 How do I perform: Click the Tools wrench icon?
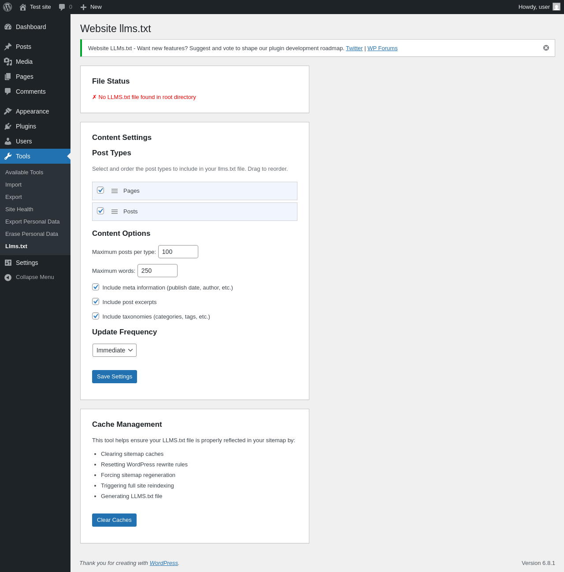pos(8,156)
